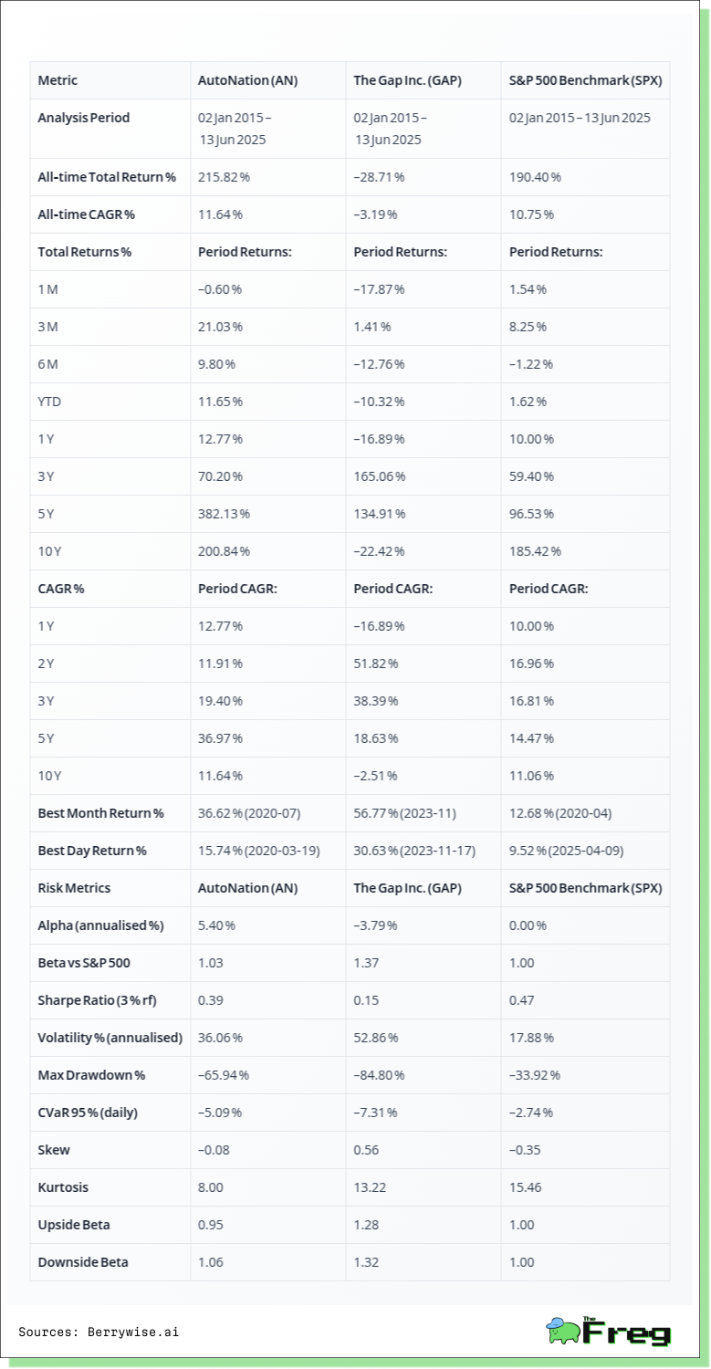Click the Gap's −28.71% total return value
The width and height of the screenshot is (711, 1369).
click(379, 177)
